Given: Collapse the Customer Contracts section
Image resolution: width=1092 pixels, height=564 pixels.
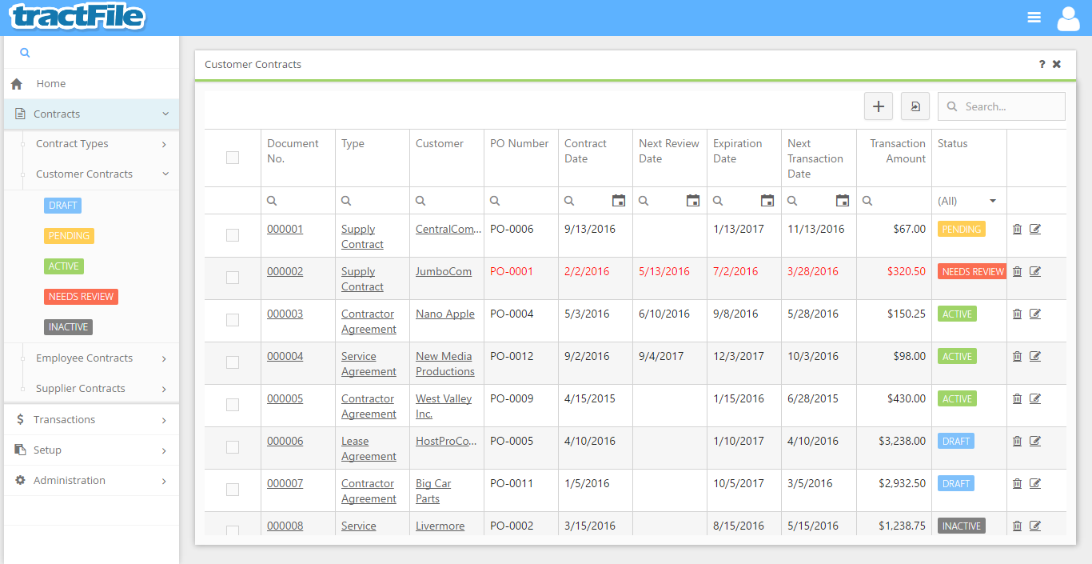Looking at the screenshot, I should click(x=84, y=174).
